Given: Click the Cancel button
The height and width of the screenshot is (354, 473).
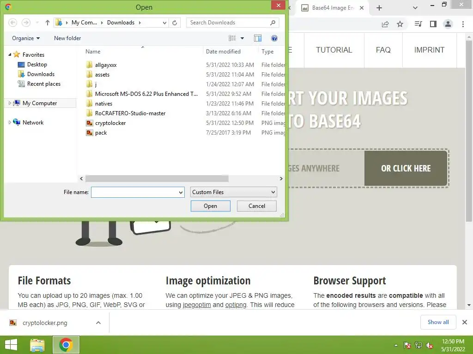Looking at the screenshot, I should coord(257,206).
